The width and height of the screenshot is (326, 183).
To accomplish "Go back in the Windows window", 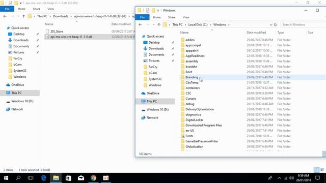I will point(140,25).
